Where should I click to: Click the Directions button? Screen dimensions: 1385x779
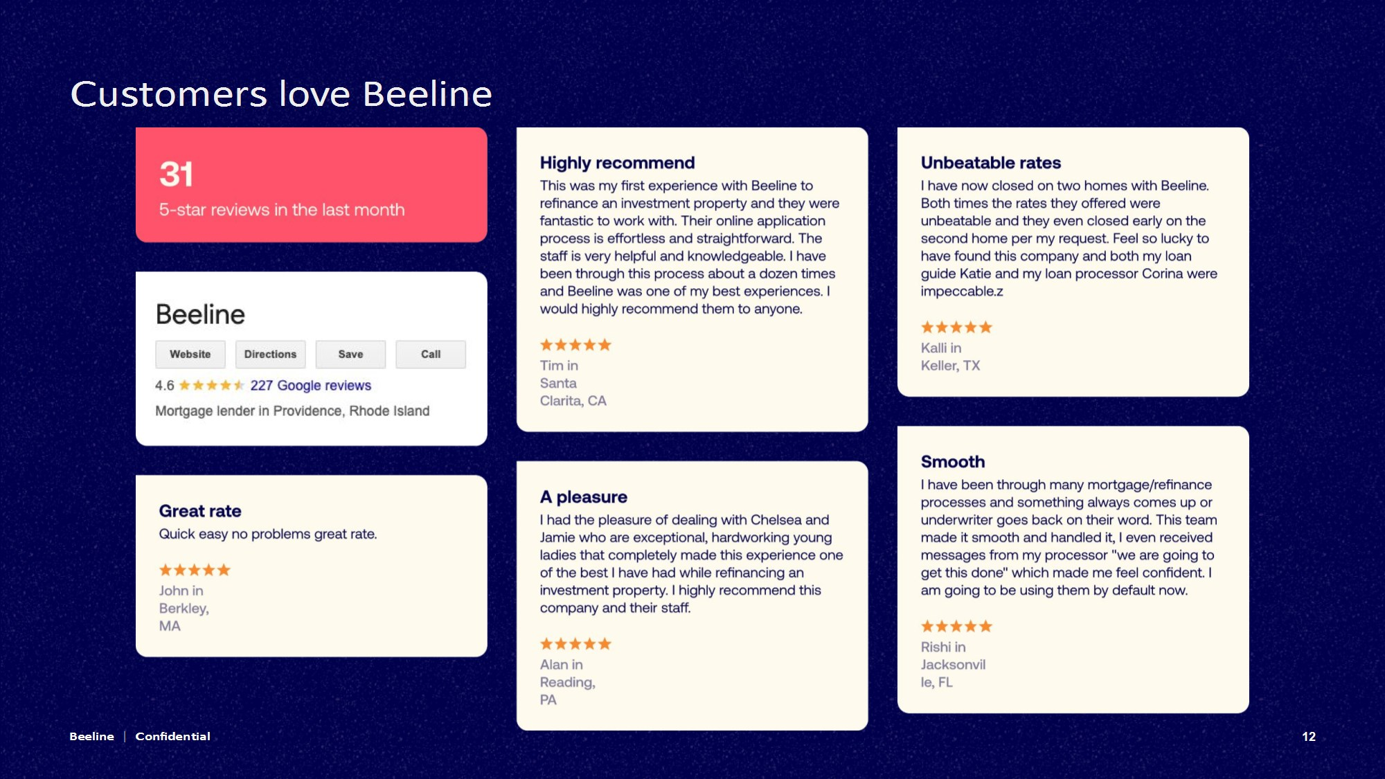point(270,354)
